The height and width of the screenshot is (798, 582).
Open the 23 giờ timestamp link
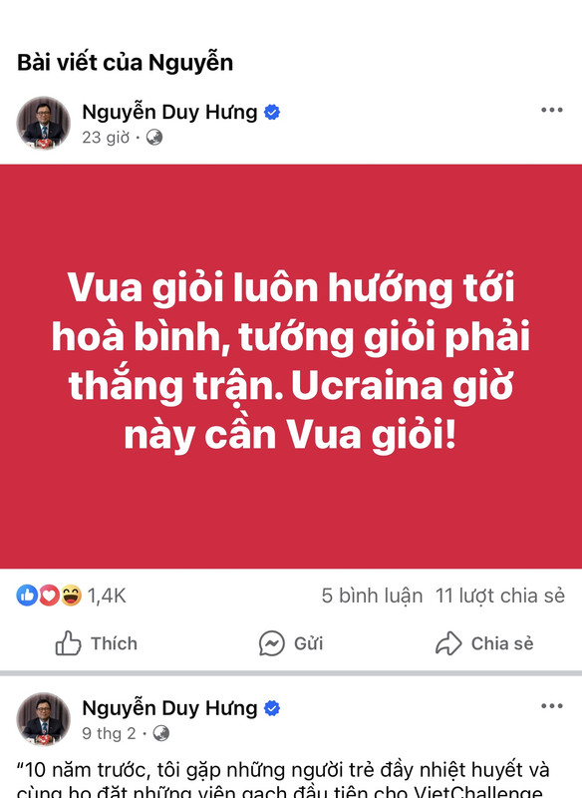tap(106, 138)
